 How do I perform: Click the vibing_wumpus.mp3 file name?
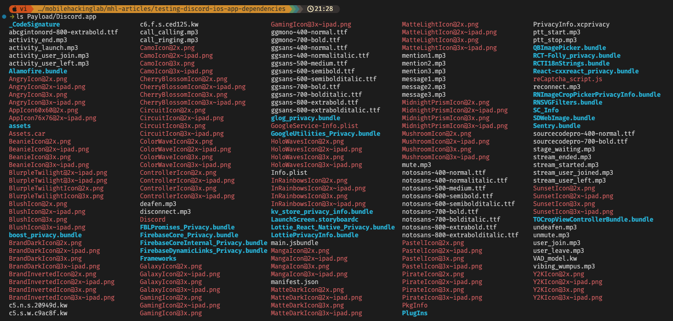click(564, 266)
